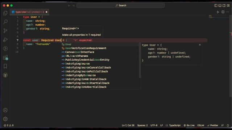Open the Search view in activity bar
The height and width of the screenshot is (130, 232).
(5, 22)
